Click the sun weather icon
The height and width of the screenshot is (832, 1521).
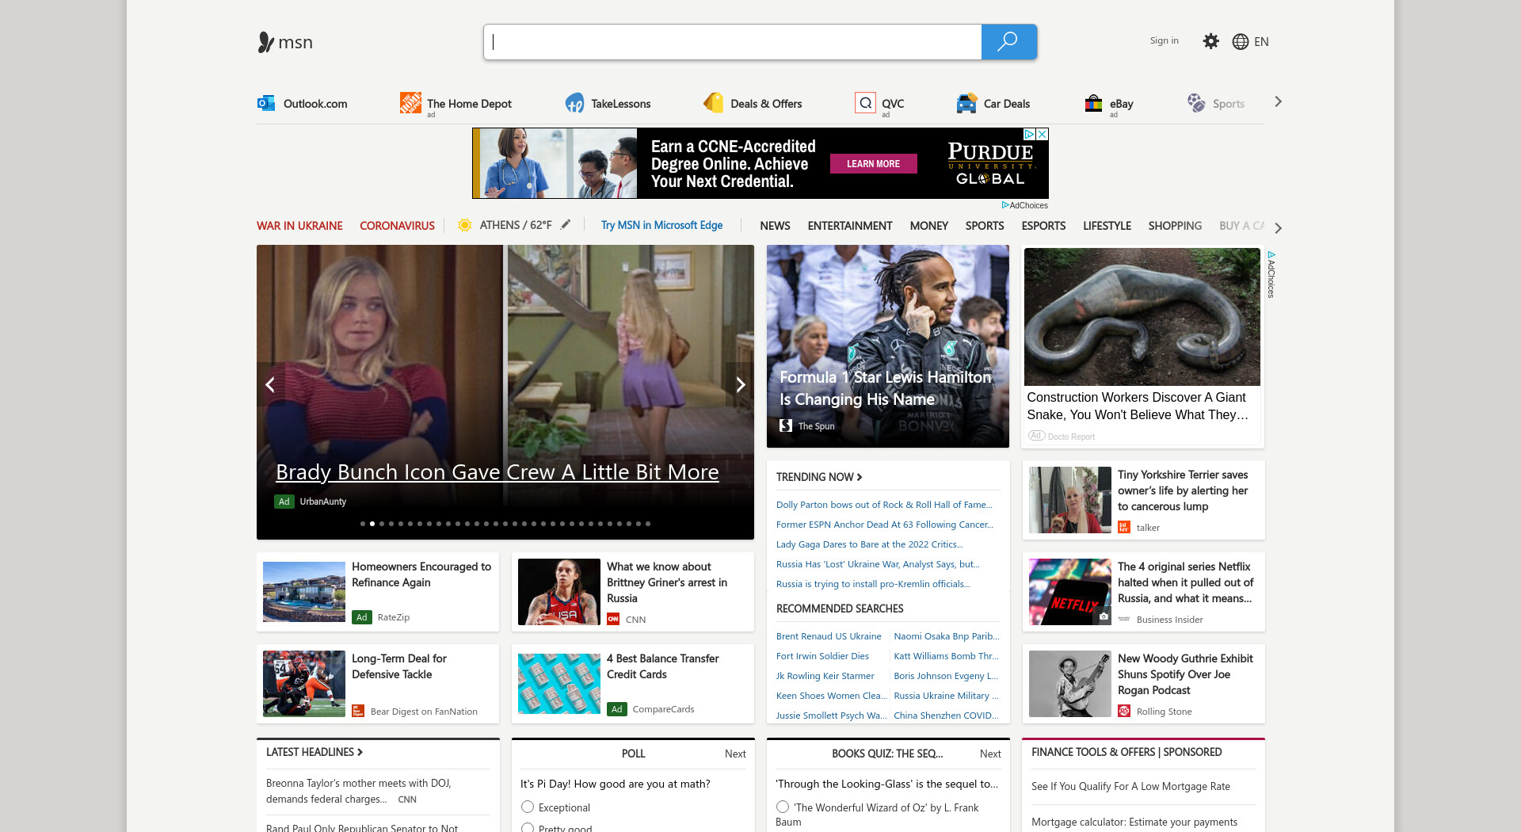(x=465, y=225)
